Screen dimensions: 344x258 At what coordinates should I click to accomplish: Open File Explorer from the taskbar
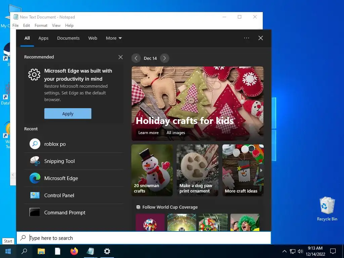click(41, 251)
